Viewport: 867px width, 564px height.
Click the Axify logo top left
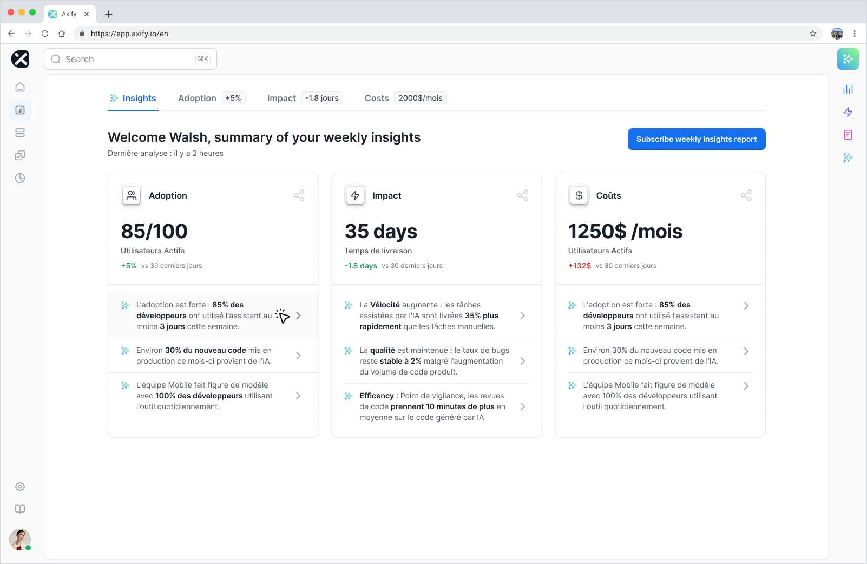(x=20, y=59)
